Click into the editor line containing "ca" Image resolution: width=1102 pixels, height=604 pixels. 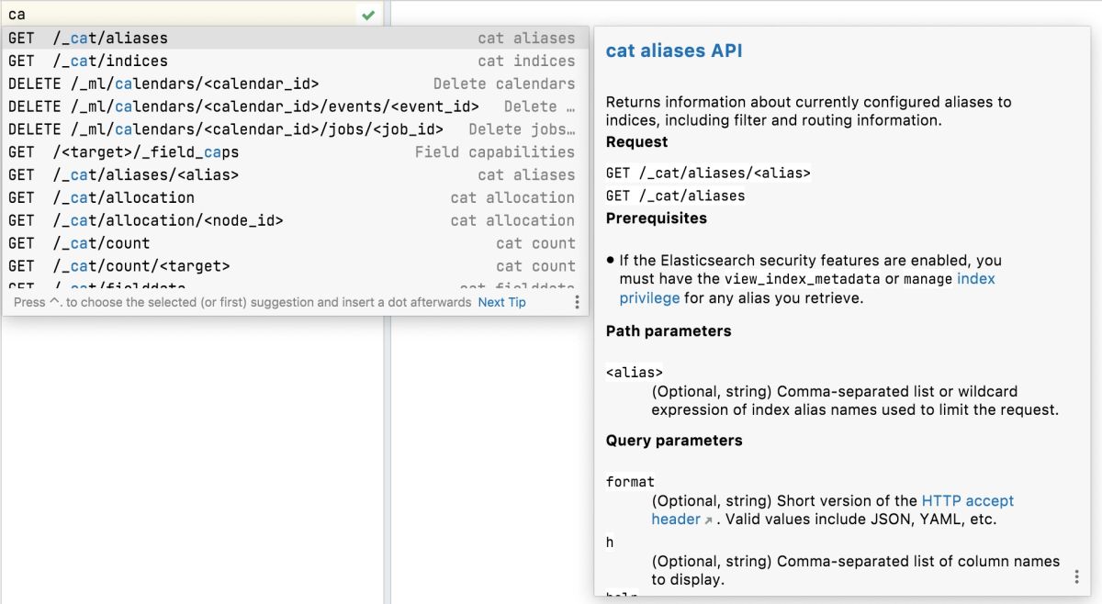(x=184, y=15)
